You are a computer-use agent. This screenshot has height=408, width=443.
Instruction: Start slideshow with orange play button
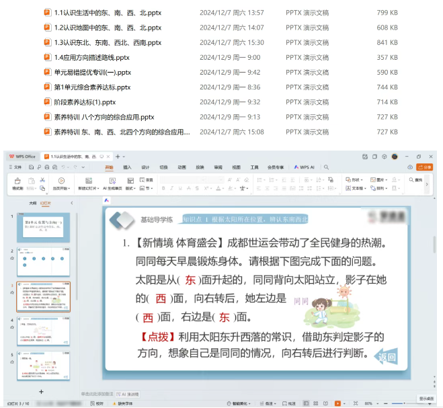337,403
